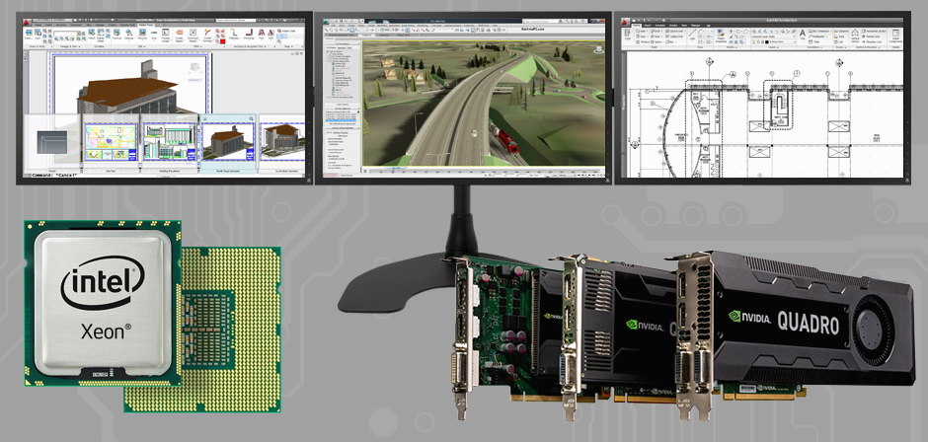The width and height of the screenshot is (928, 442).
Task: Open Model space thumbnail in left monitor
Action: (52, 143)
